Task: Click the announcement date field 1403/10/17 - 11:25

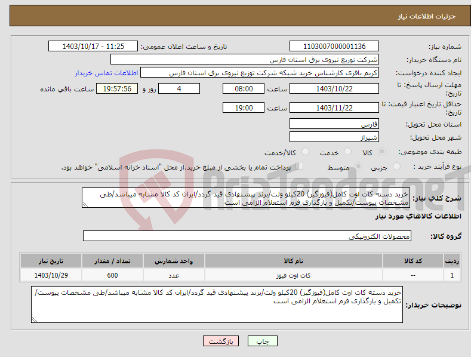Action: point(93,47)
